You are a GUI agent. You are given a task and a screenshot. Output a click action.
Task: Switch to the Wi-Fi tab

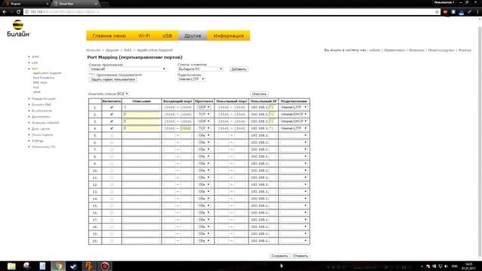(144, 35)
